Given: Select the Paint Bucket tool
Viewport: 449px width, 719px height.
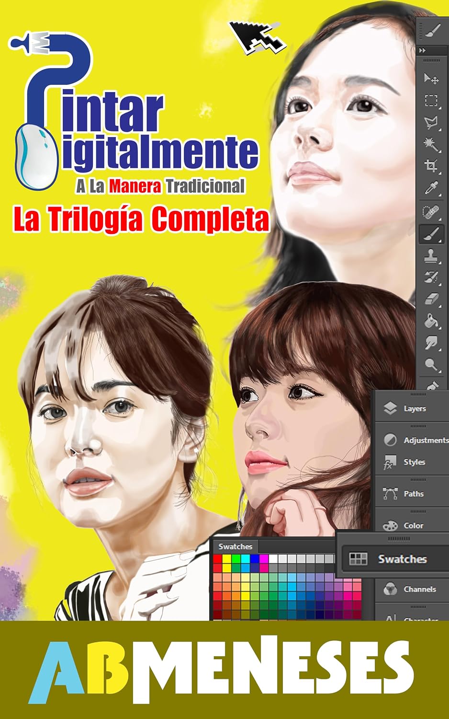Looking at the screenshot, I should pos(431,321).
